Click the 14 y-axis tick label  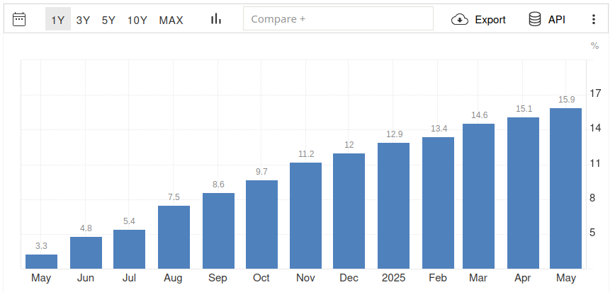tap(595, 129)
